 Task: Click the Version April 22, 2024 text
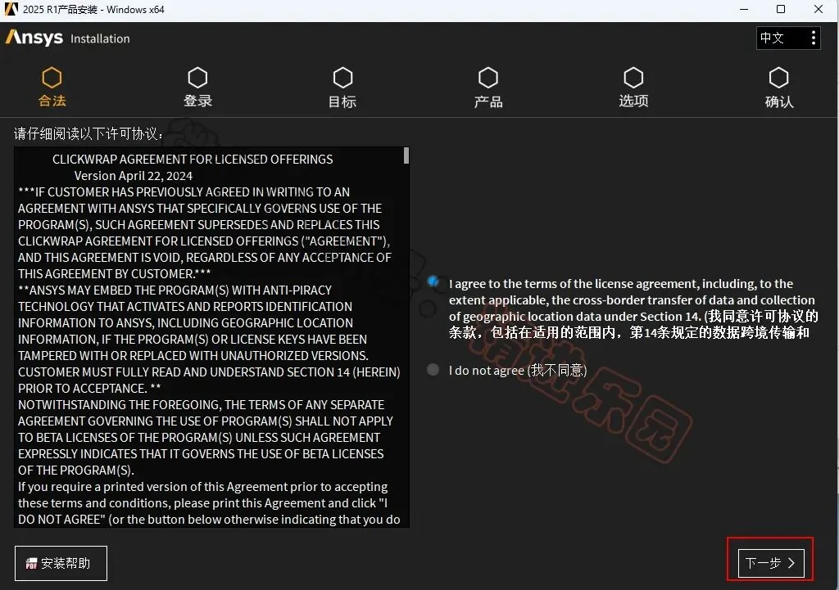click(134, 176)
